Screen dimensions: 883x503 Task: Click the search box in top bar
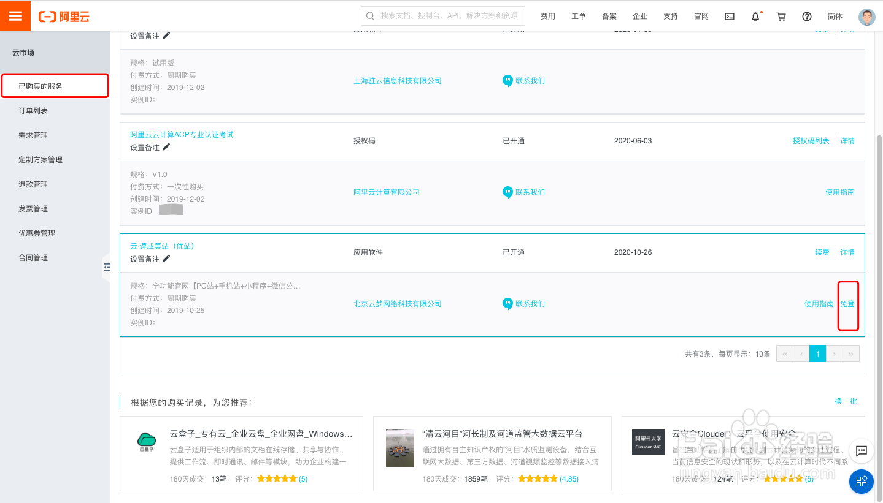443,16
